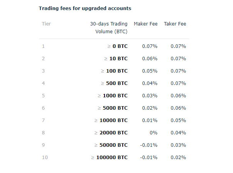This screenshot has width=233, height=173.
Task: Select the 0.02% taker fee for tier 10
Action: (x=178, y=158)
